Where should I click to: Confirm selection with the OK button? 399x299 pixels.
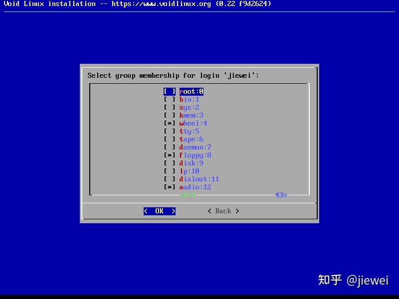click(x=159, y=211)
